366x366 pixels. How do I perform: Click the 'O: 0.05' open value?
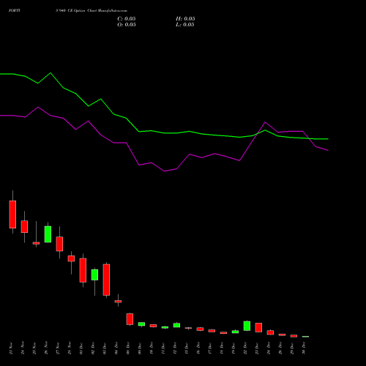pyautogui.click(x=127, y=25)
